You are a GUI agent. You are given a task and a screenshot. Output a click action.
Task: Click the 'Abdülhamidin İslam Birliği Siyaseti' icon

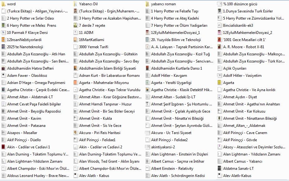(x=75, y=68)
